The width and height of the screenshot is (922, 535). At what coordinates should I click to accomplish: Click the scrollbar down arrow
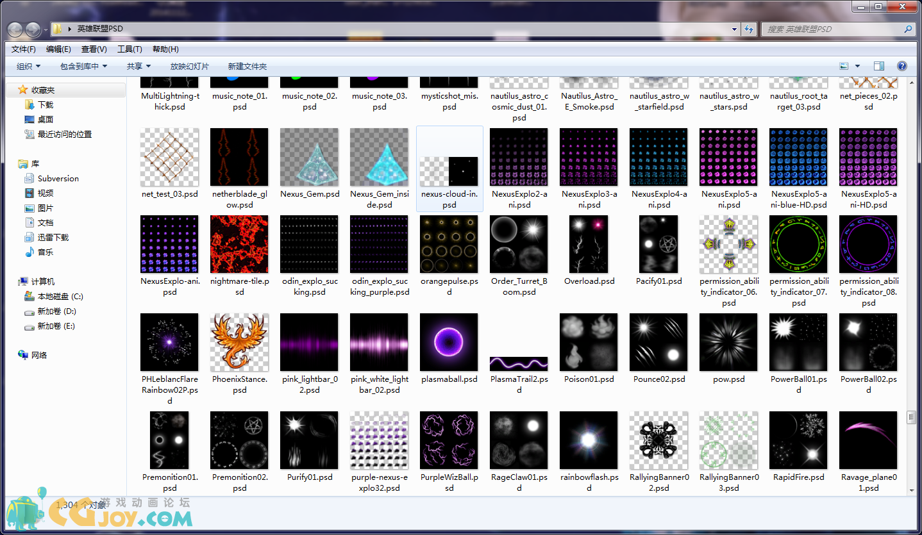[x=911, y=491]
